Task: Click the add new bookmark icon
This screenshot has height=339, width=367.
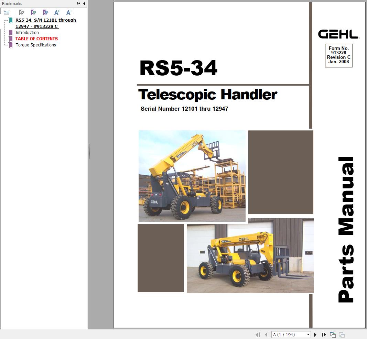Action: 33,12
